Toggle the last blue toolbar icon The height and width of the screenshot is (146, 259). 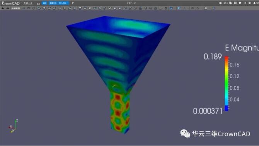213,8
